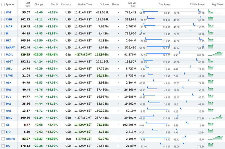Viewport: 225px width, 149px height.
Task: Click the UAL ticker symbol
Action: pyautogui.click(x=8, y=90)
